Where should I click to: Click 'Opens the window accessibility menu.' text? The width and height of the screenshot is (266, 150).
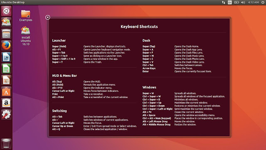pyautogui.click(x=195, y=115)
